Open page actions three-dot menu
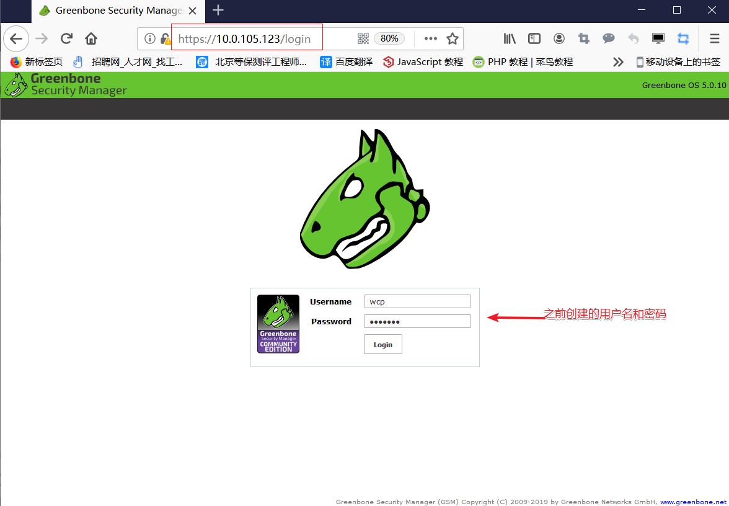The width and height of the screenshot is (729, 506). tap(430, 38)
